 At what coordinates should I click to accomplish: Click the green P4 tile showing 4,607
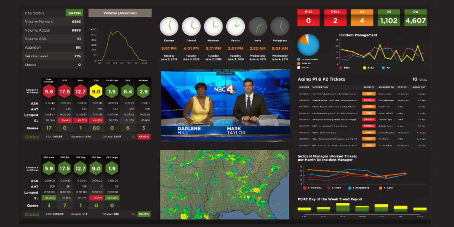pyautogui.click(x=415, y=17)
